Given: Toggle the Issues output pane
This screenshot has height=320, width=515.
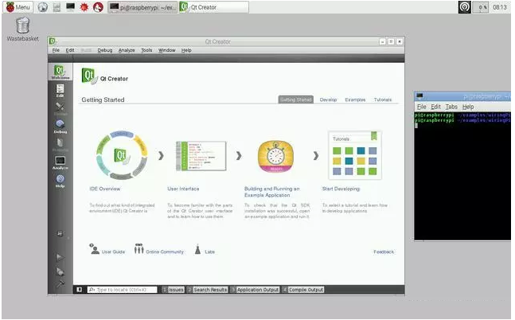Looking at the screenshot, I should pos(173,290).
